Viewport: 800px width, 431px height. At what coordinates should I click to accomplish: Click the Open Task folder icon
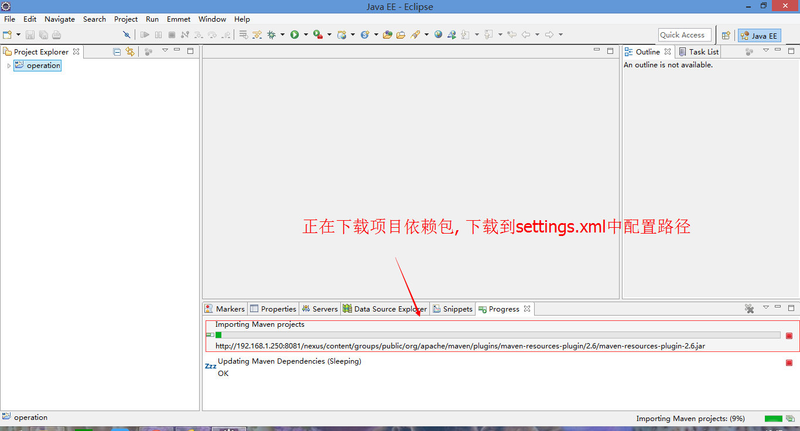click(x=401, y=35)
